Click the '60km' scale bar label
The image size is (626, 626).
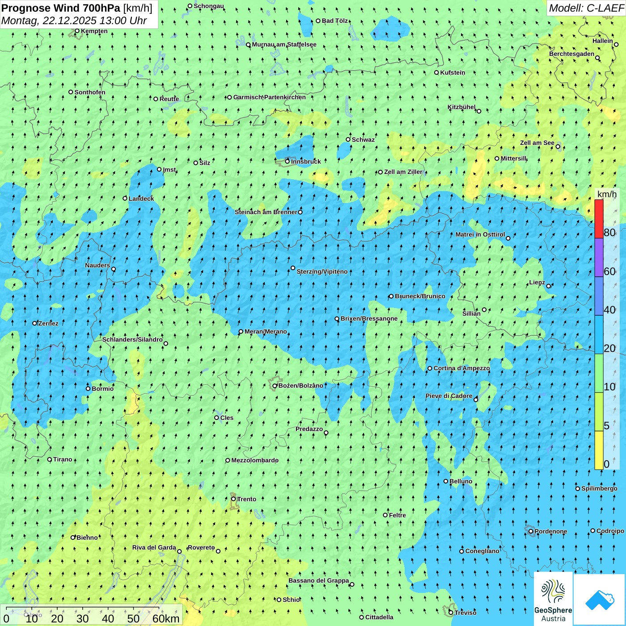pos(166,618)
